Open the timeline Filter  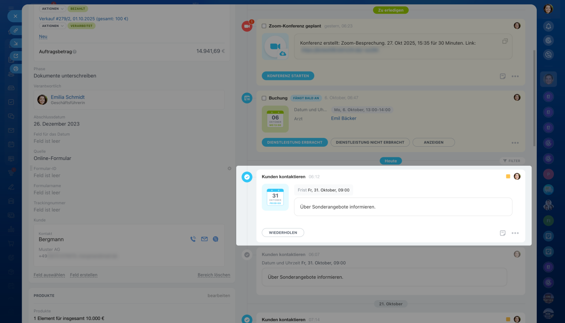point(512,161)
